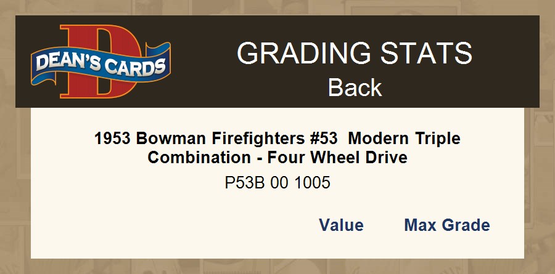
Task: Sort by the Max Grade column header
Action: click(446, 225)
